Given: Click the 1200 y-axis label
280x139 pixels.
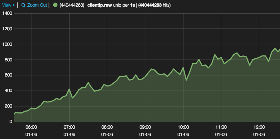Looking at the screenshot, I should (x=7, y=29).
